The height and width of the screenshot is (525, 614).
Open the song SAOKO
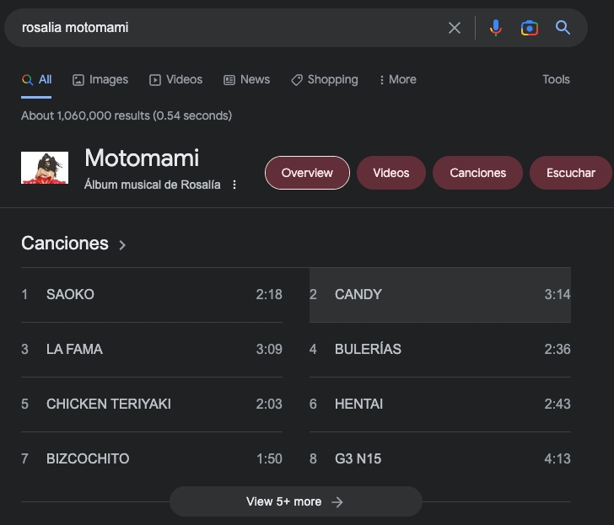click(x=152, y=295)
